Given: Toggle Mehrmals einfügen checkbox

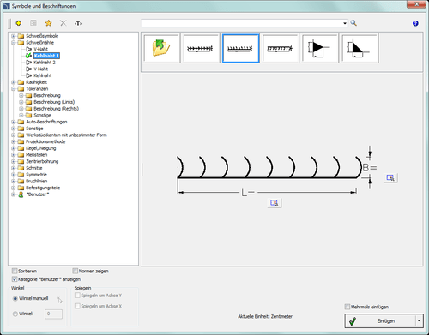Looking at the screenshot, I should point(347,307).
